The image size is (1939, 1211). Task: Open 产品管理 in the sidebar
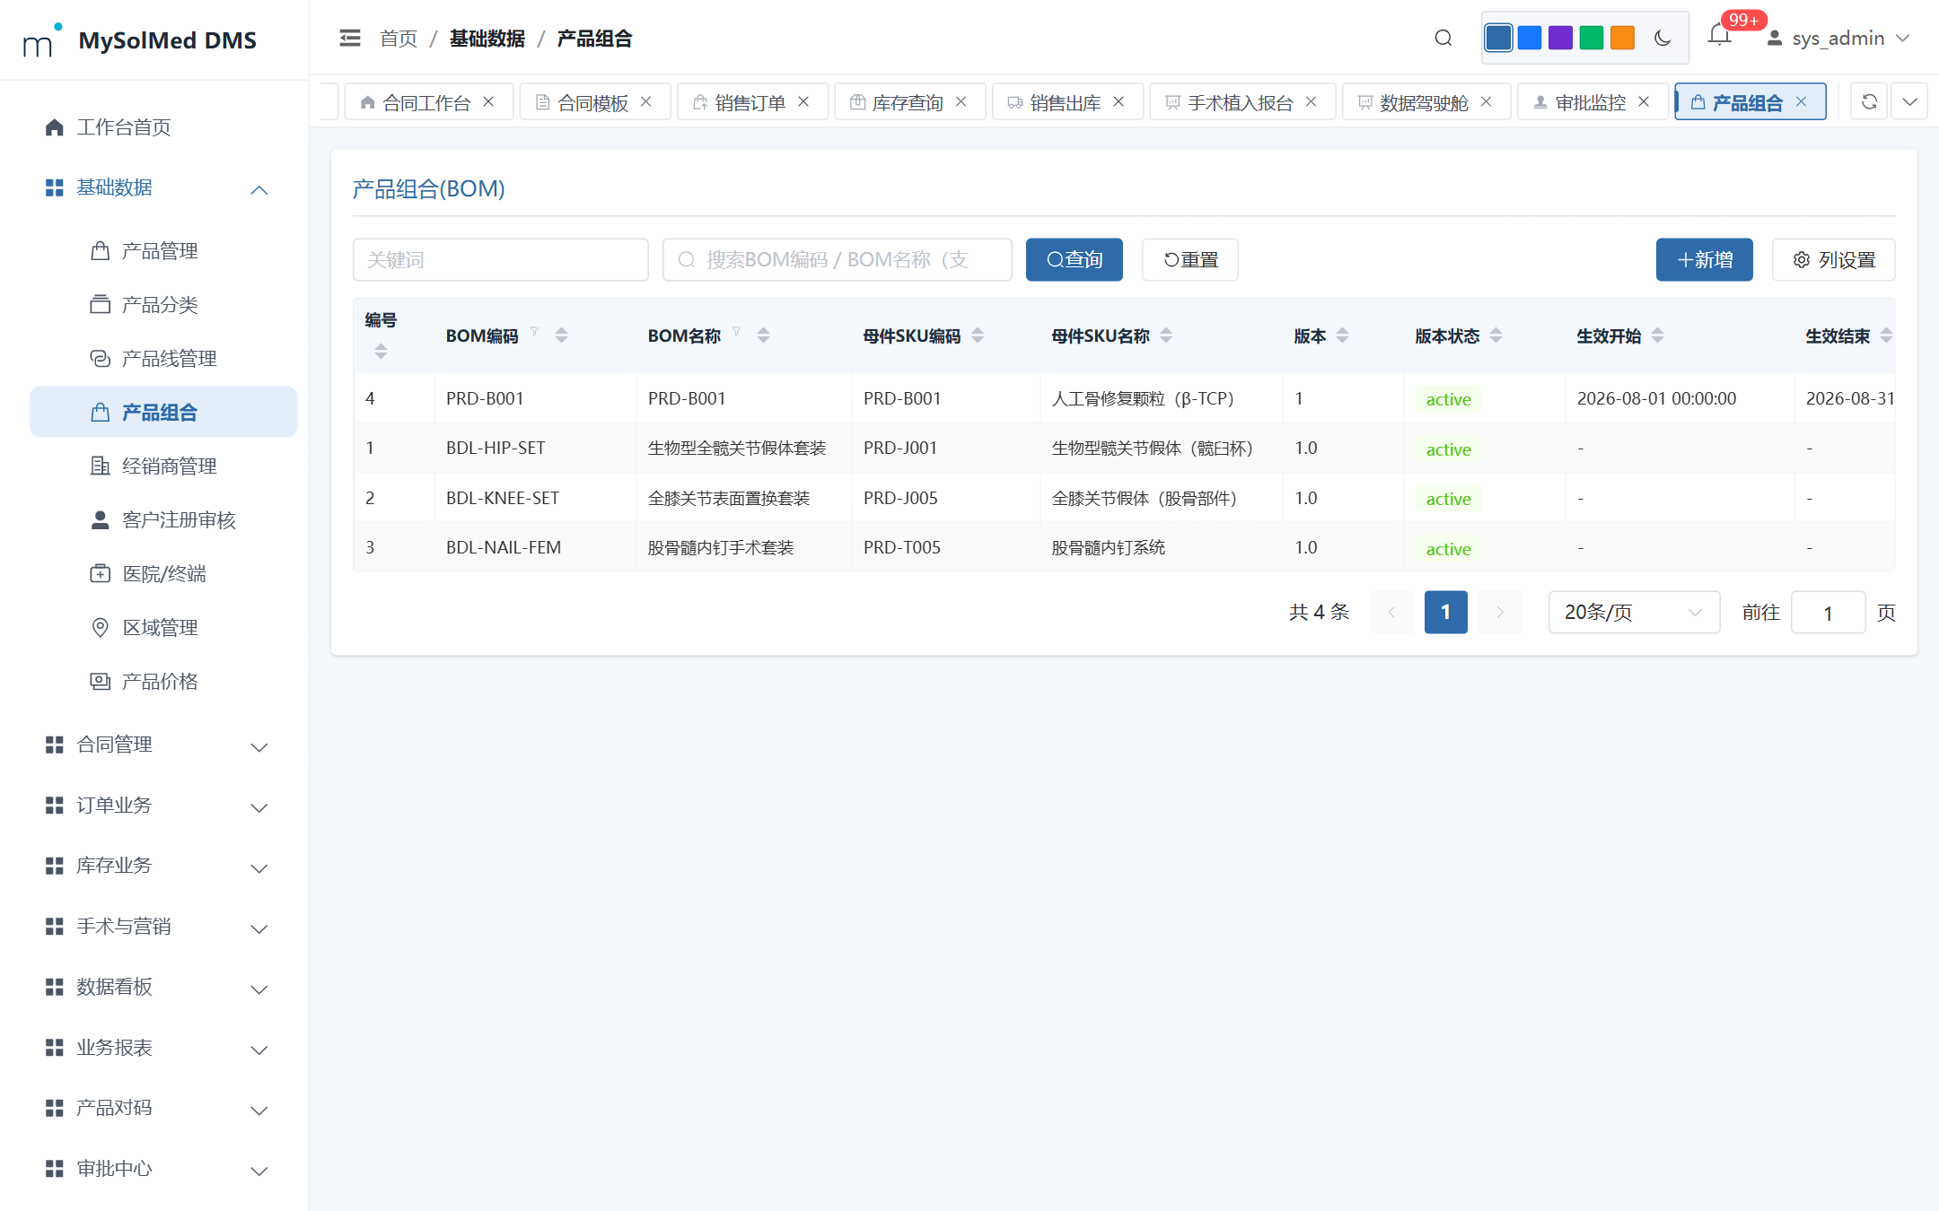click(x=163, y=250)
